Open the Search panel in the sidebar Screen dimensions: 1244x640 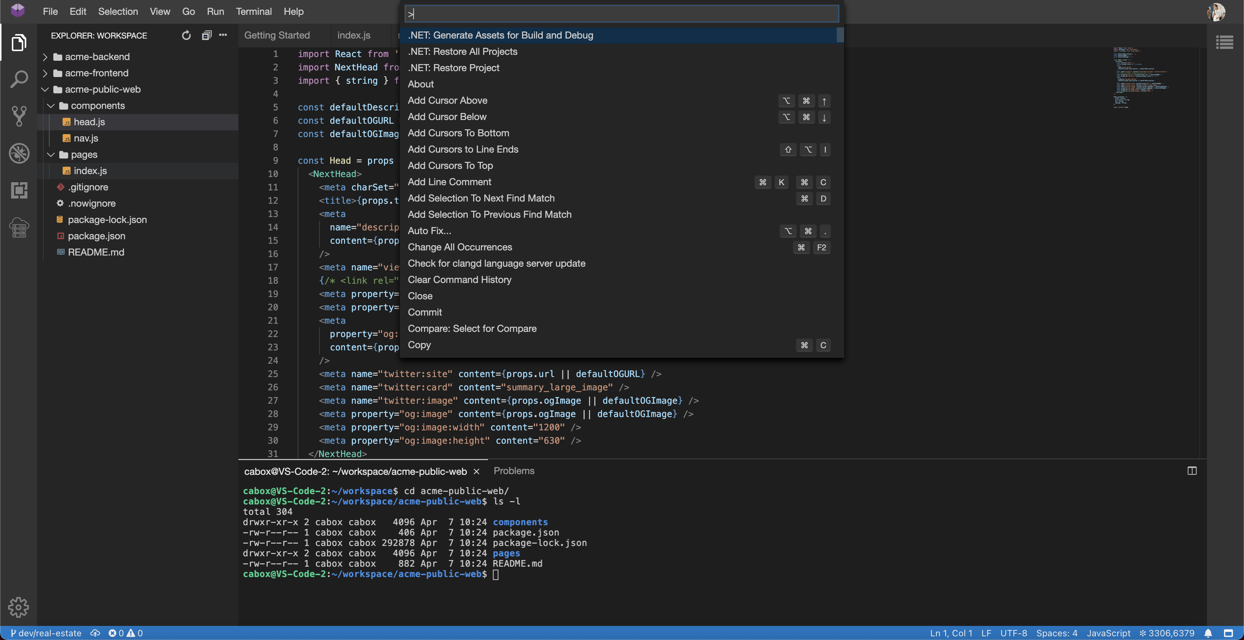[x=19, y=79]
